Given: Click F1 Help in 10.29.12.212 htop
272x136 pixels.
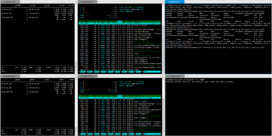Looking at the screenshot, I should click(x=83, y=71).
